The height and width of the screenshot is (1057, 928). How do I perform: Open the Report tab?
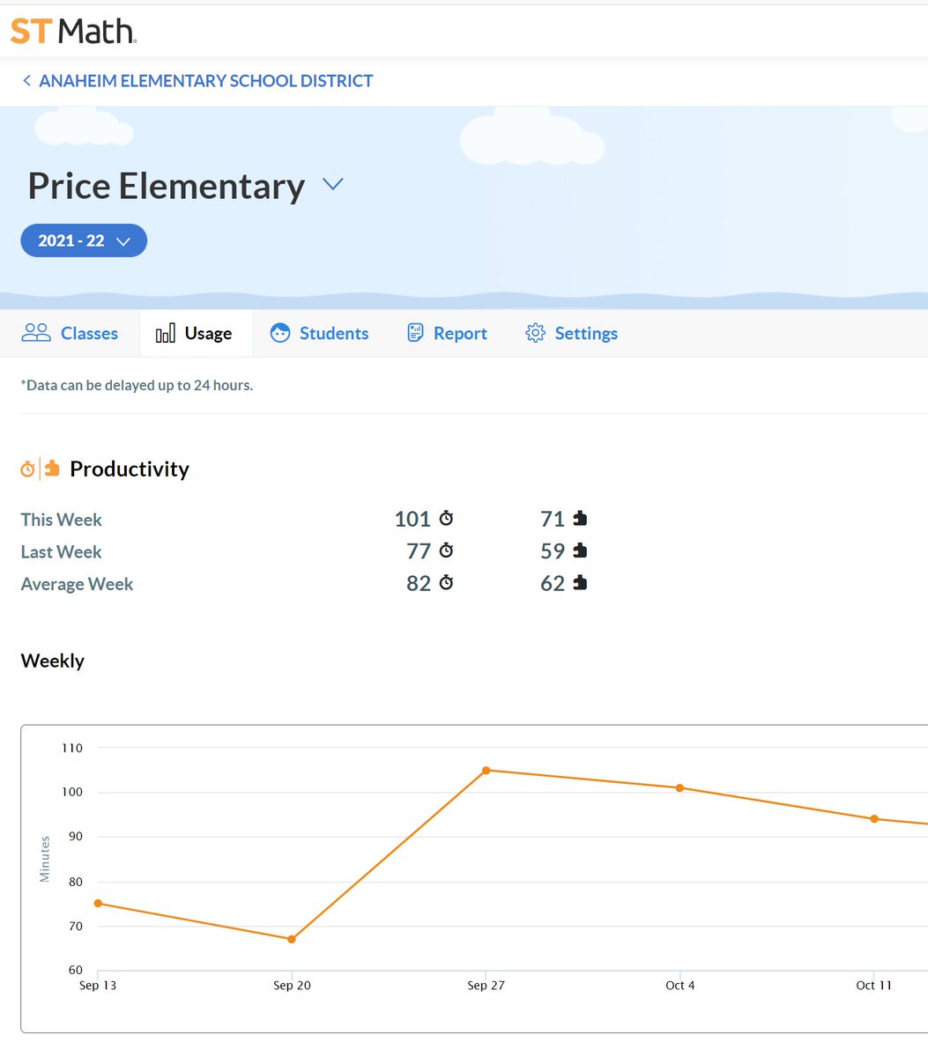point(446,333)
